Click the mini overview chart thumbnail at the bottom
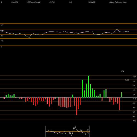 pyautogui.click(x=68, y=131)
